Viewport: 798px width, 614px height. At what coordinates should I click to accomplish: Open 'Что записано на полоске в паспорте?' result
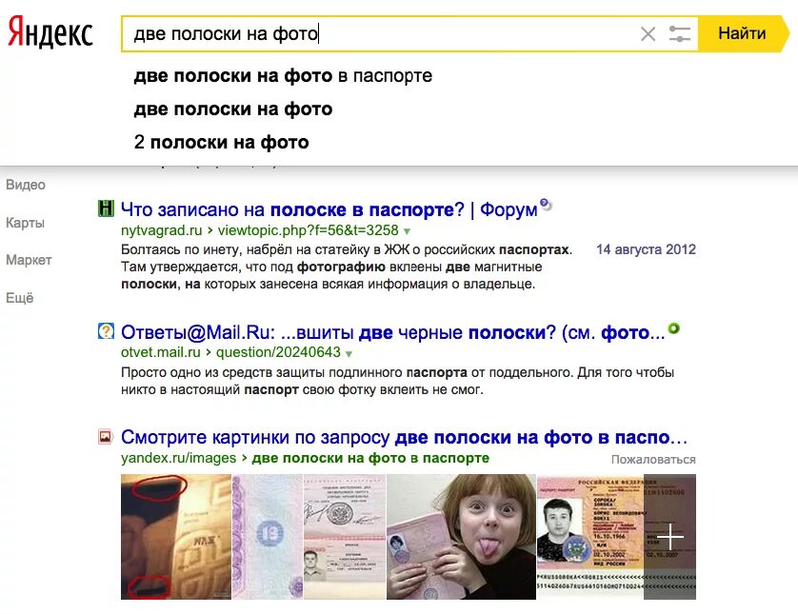pyautogui.click(x=329, y=209)
